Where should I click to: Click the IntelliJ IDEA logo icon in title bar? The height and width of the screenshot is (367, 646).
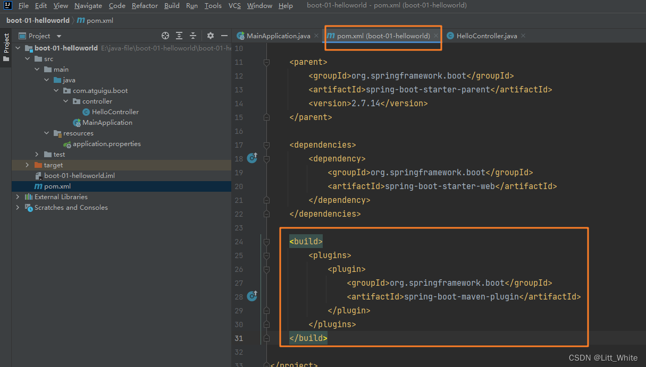pyautogui.click(x=8, y=5)
